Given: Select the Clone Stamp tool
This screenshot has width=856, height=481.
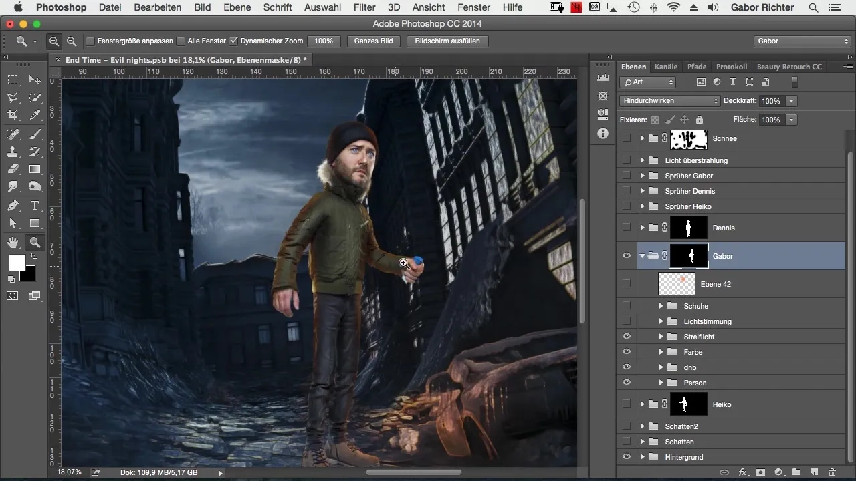Looking at the screenshot, I should 13,152.
